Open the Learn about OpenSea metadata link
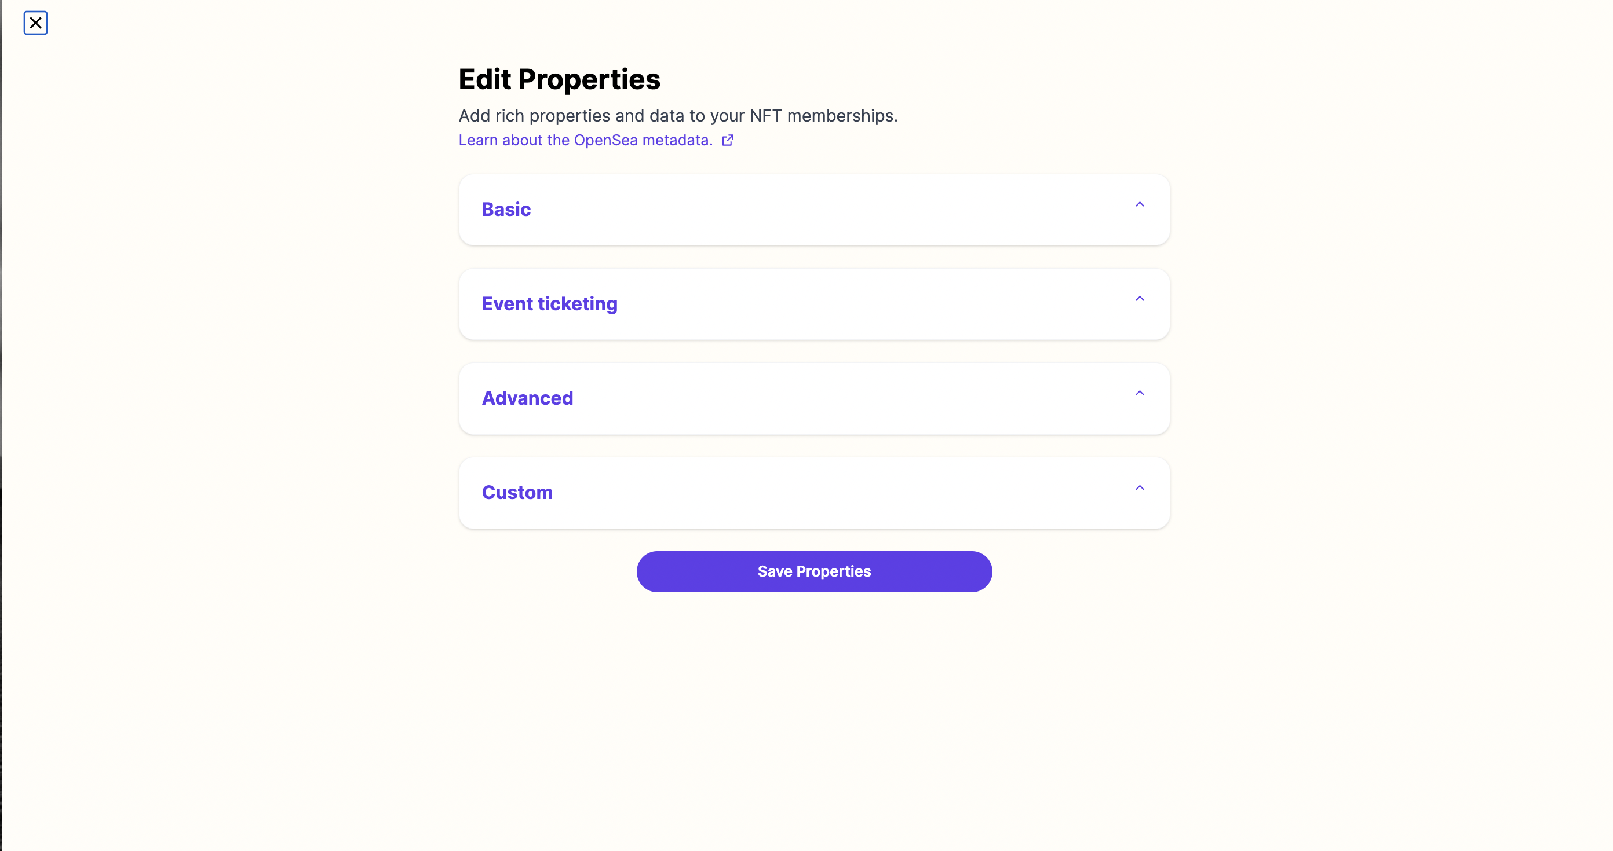This screenshot has width=1613, height=851. coord(585,140)
